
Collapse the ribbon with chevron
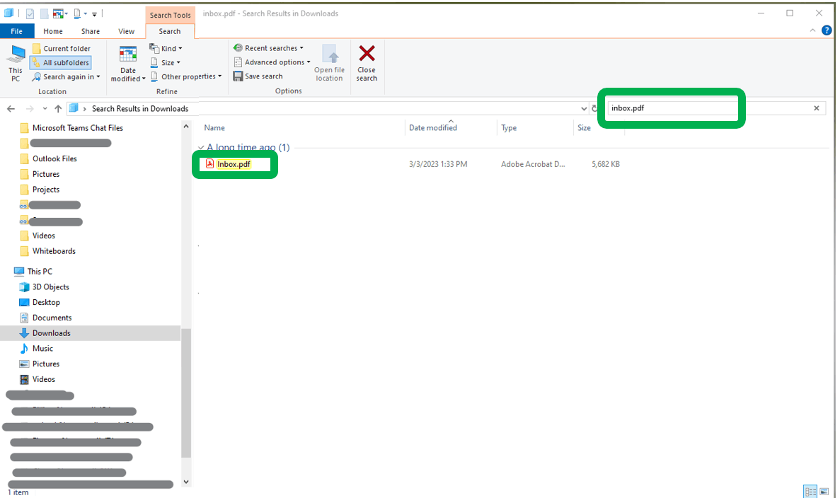pos(812,30)
